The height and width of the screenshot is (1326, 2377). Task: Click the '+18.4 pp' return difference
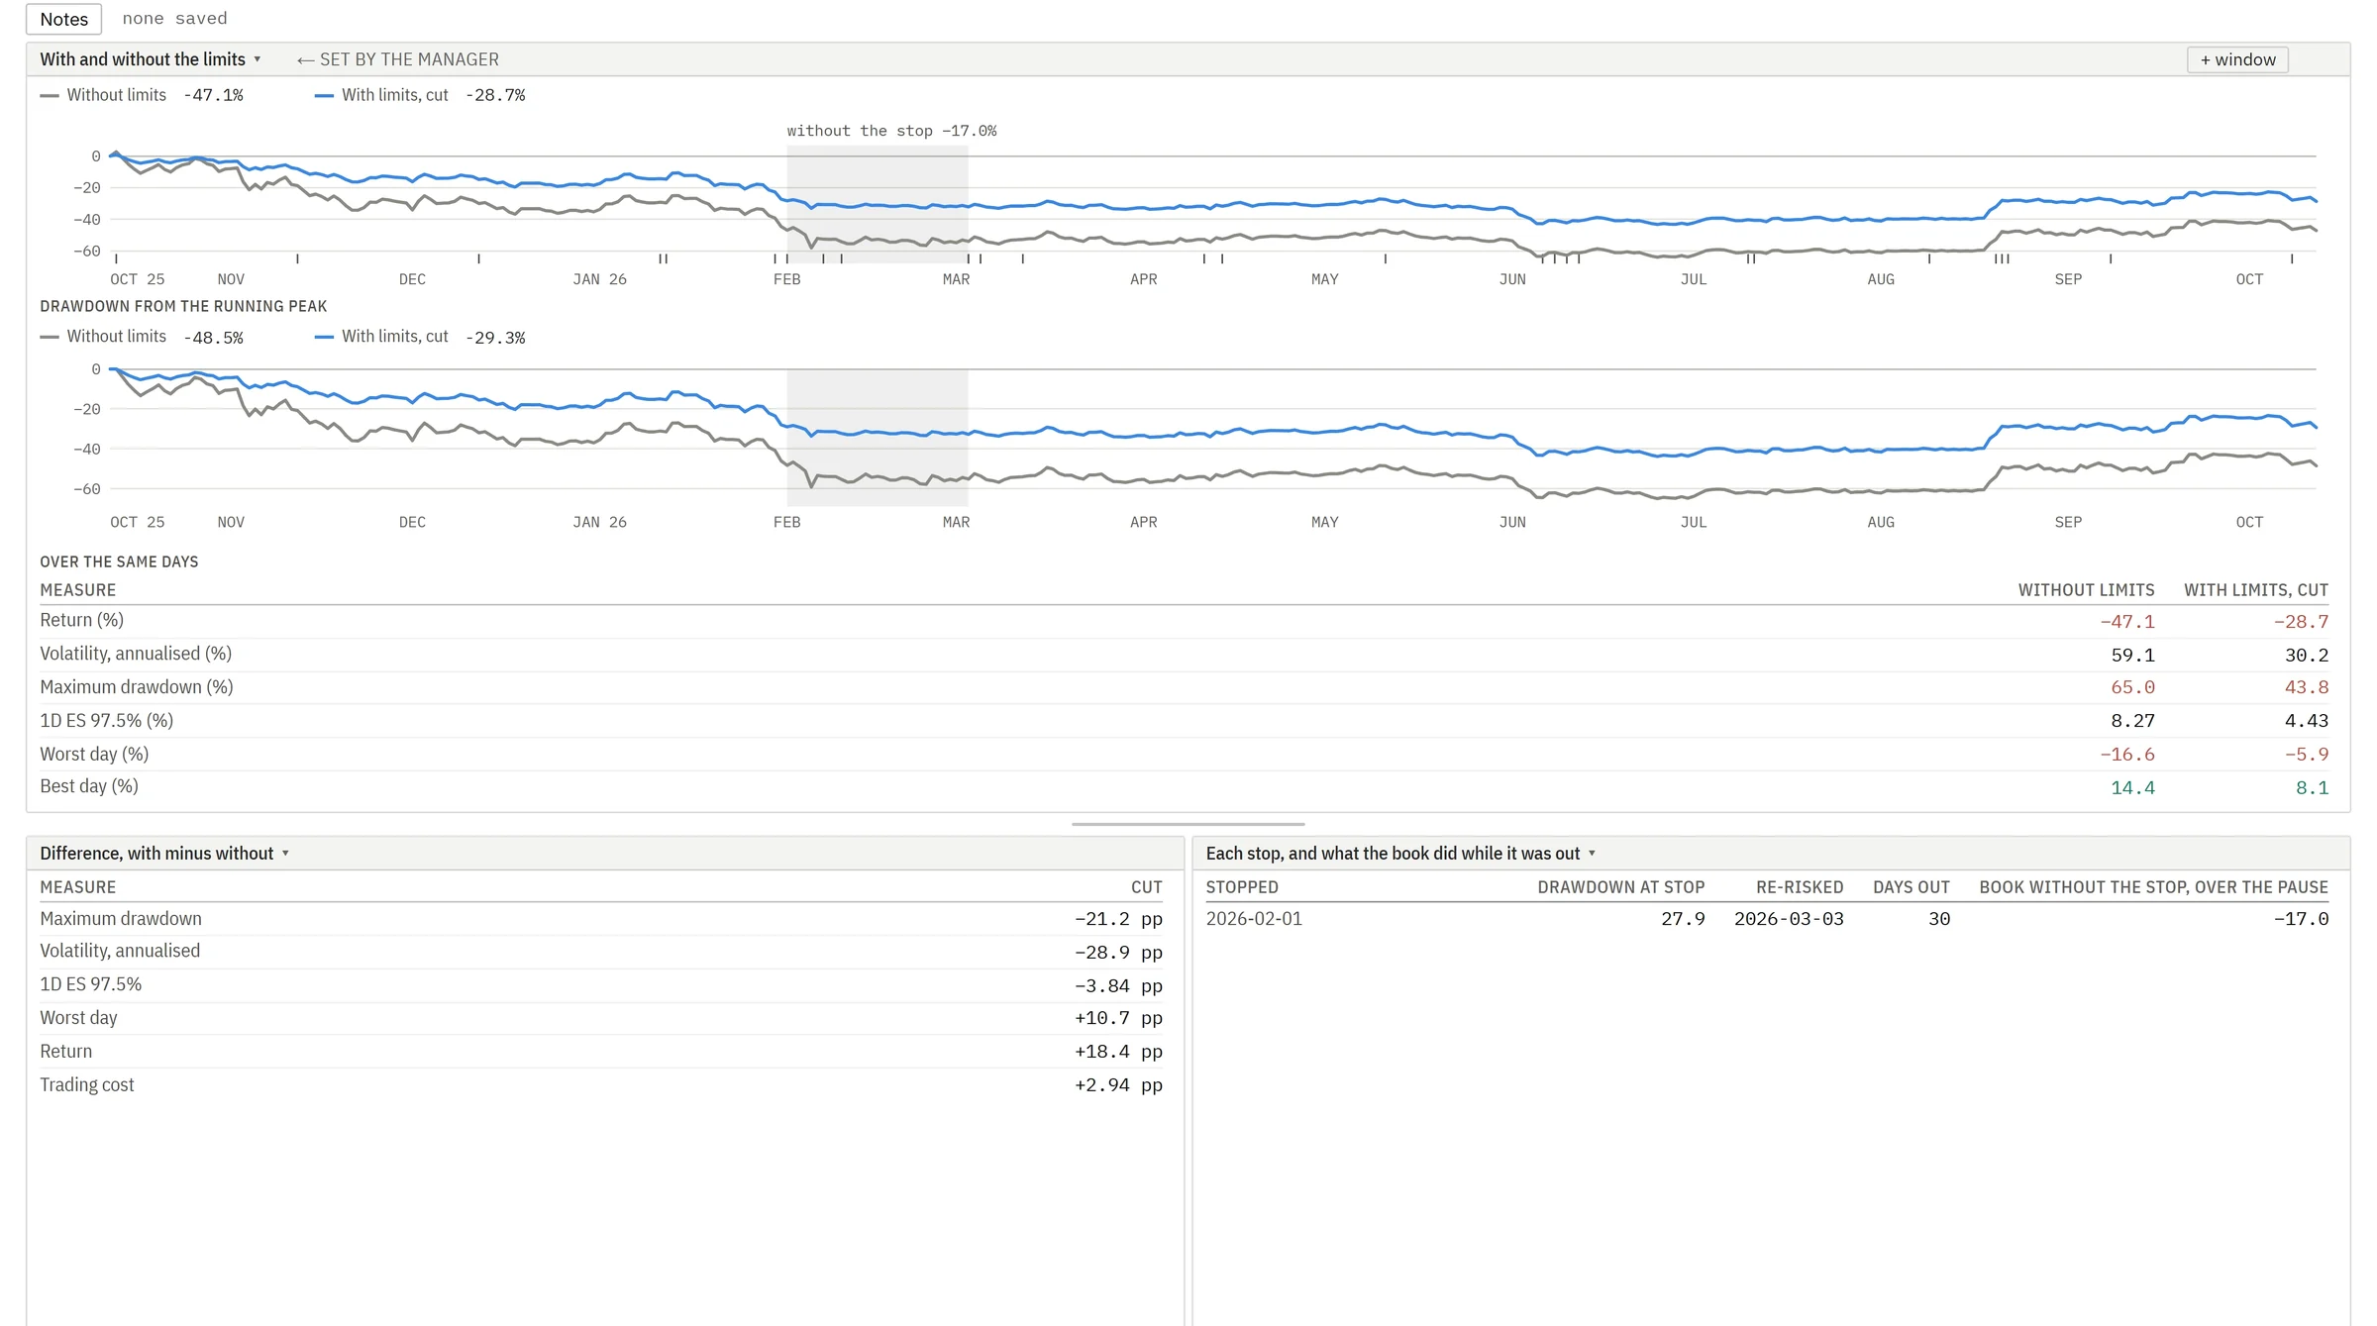(1118, 1052)
